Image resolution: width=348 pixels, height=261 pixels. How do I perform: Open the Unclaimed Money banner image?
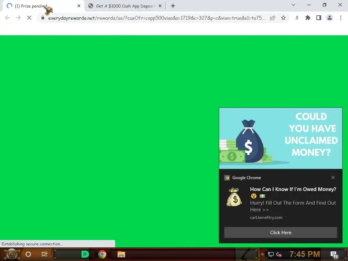(280, 139)
